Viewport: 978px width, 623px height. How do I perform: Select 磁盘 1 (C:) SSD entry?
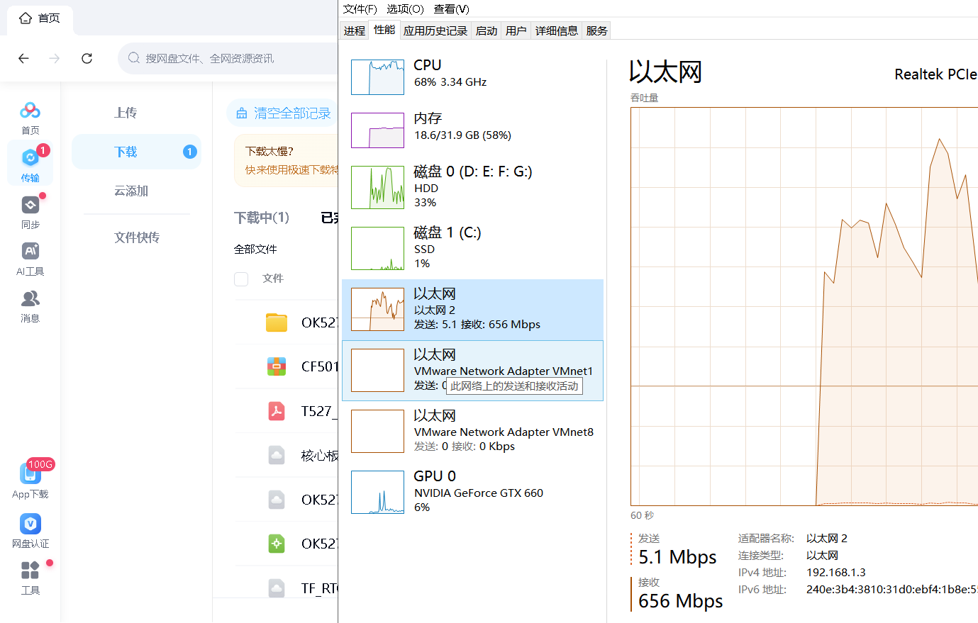[x=472, y=248]
